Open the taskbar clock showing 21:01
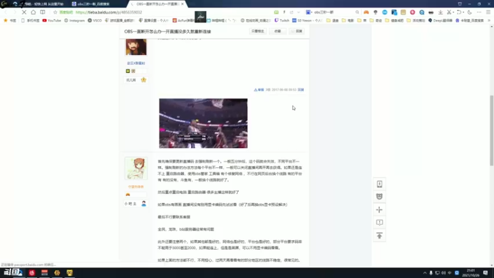Screen dimensions: 494x278 (x=471, y=273)
